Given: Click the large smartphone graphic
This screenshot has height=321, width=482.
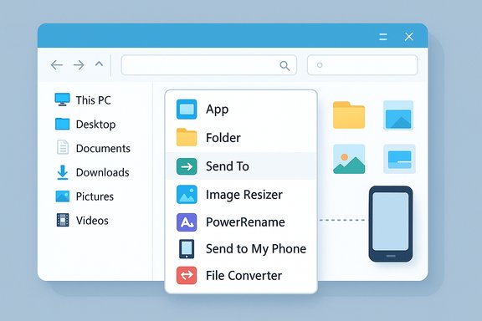Looking at the screenshot, I should [x=391, y=224].
